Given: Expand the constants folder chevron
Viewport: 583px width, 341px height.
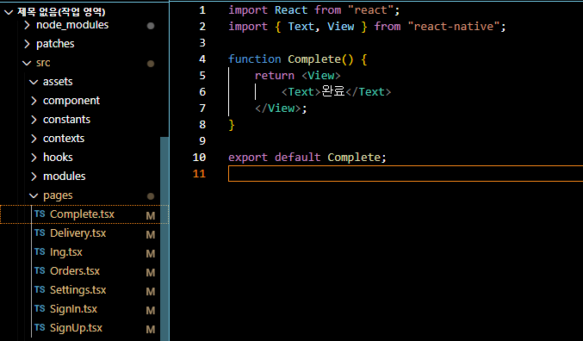Looking at the screenshot, I should (34, 120).
